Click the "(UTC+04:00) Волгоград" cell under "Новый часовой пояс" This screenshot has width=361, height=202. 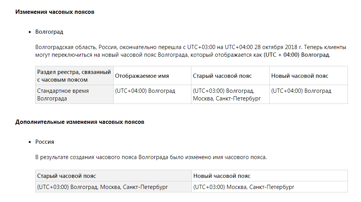point(301,91)
